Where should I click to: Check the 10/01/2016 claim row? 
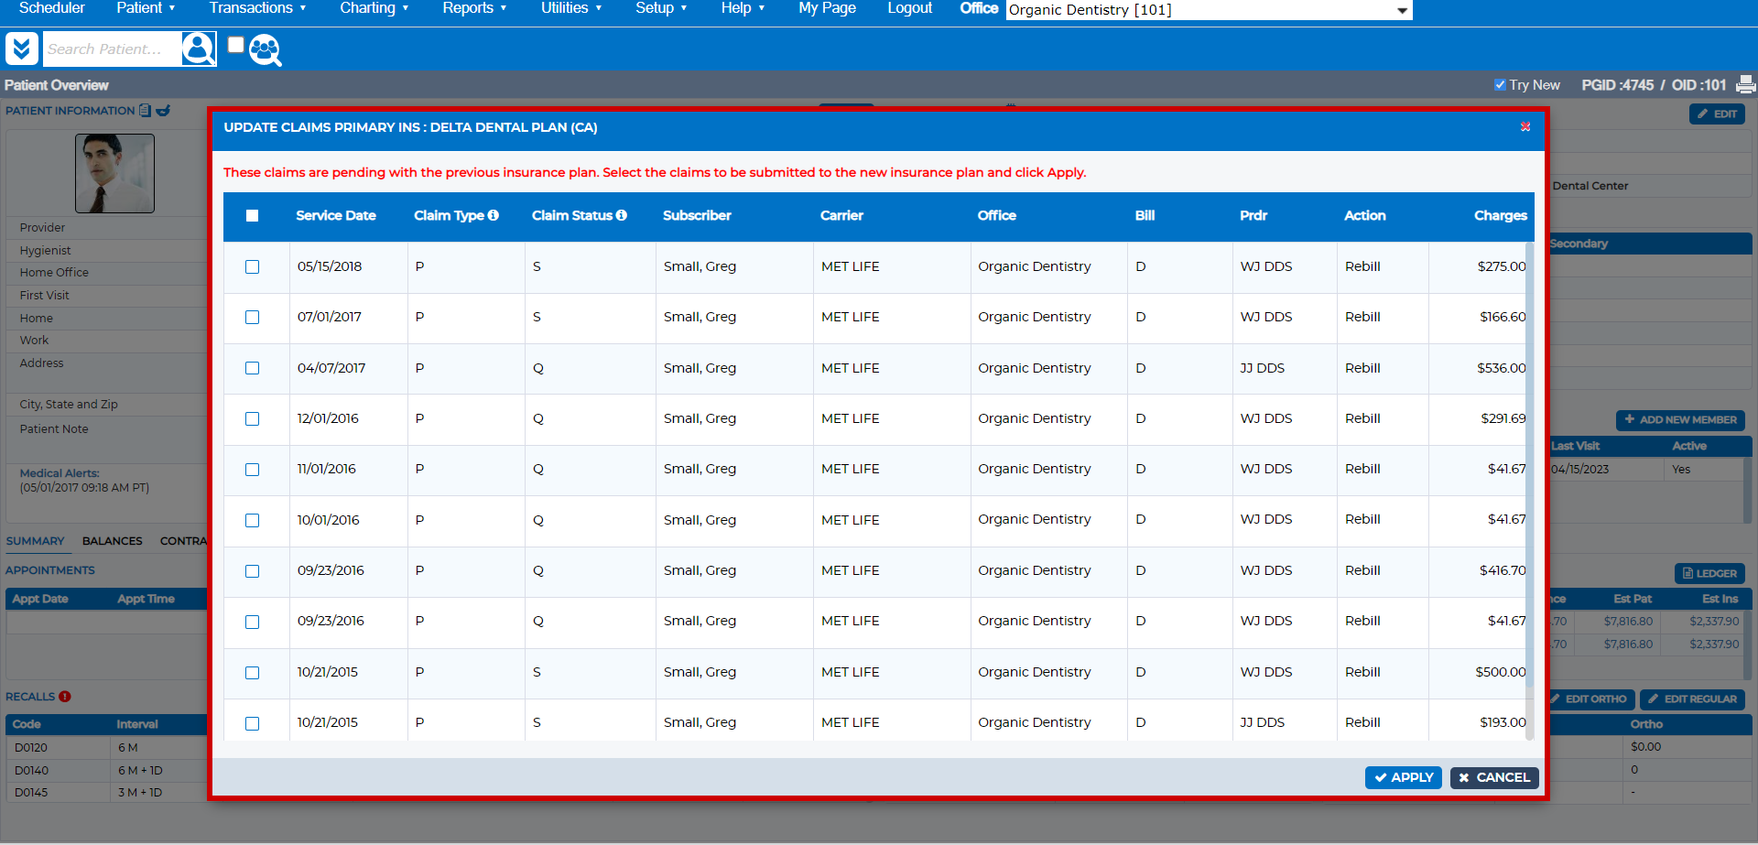(x=253, y=520)
